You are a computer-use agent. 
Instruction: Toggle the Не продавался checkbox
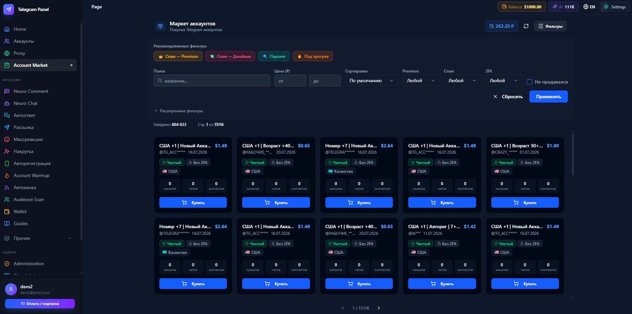pos(529,82)
